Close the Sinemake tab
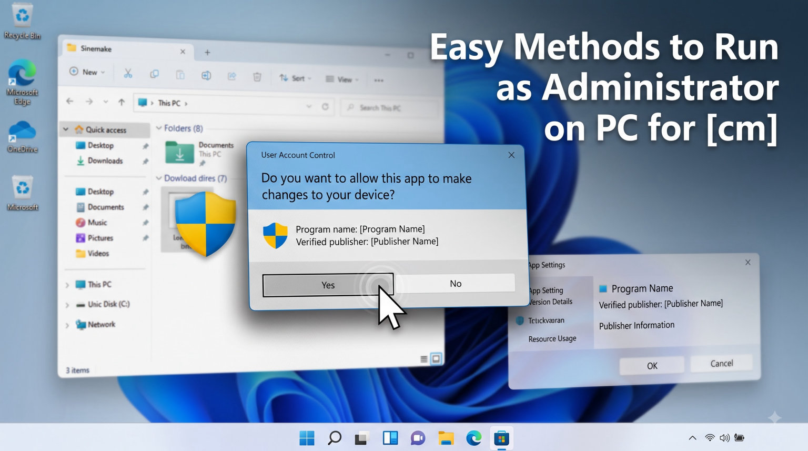This screenshot has width=808, height=451. 183,52
